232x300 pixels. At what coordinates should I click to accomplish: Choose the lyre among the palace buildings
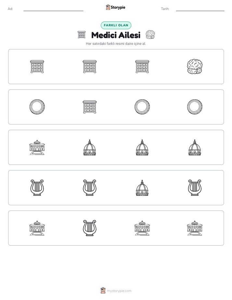click(90, 228)
